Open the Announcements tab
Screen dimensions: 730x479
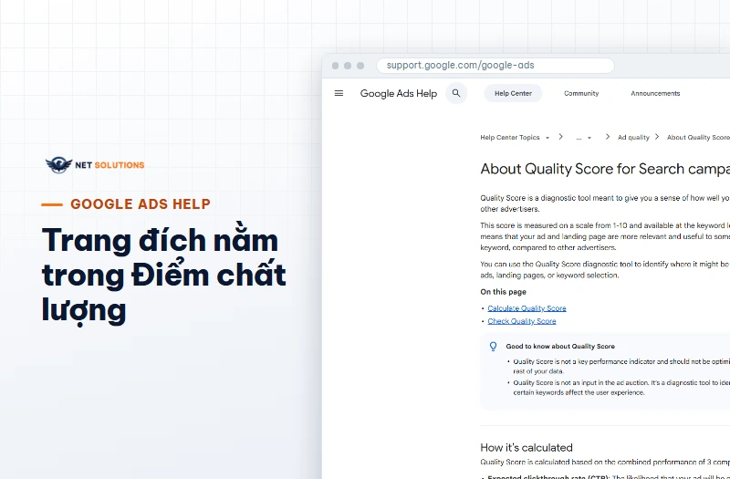[x=655, y=93]
